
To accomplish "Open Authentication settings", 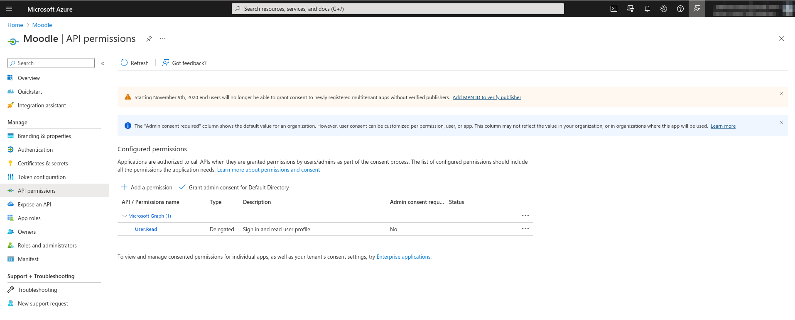I will tap(35, 150).
